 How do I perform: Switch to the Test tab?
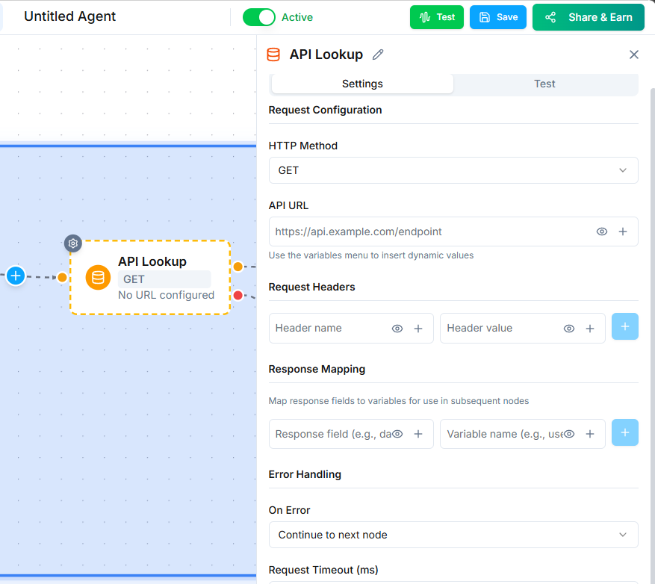[x=544, y=84]
